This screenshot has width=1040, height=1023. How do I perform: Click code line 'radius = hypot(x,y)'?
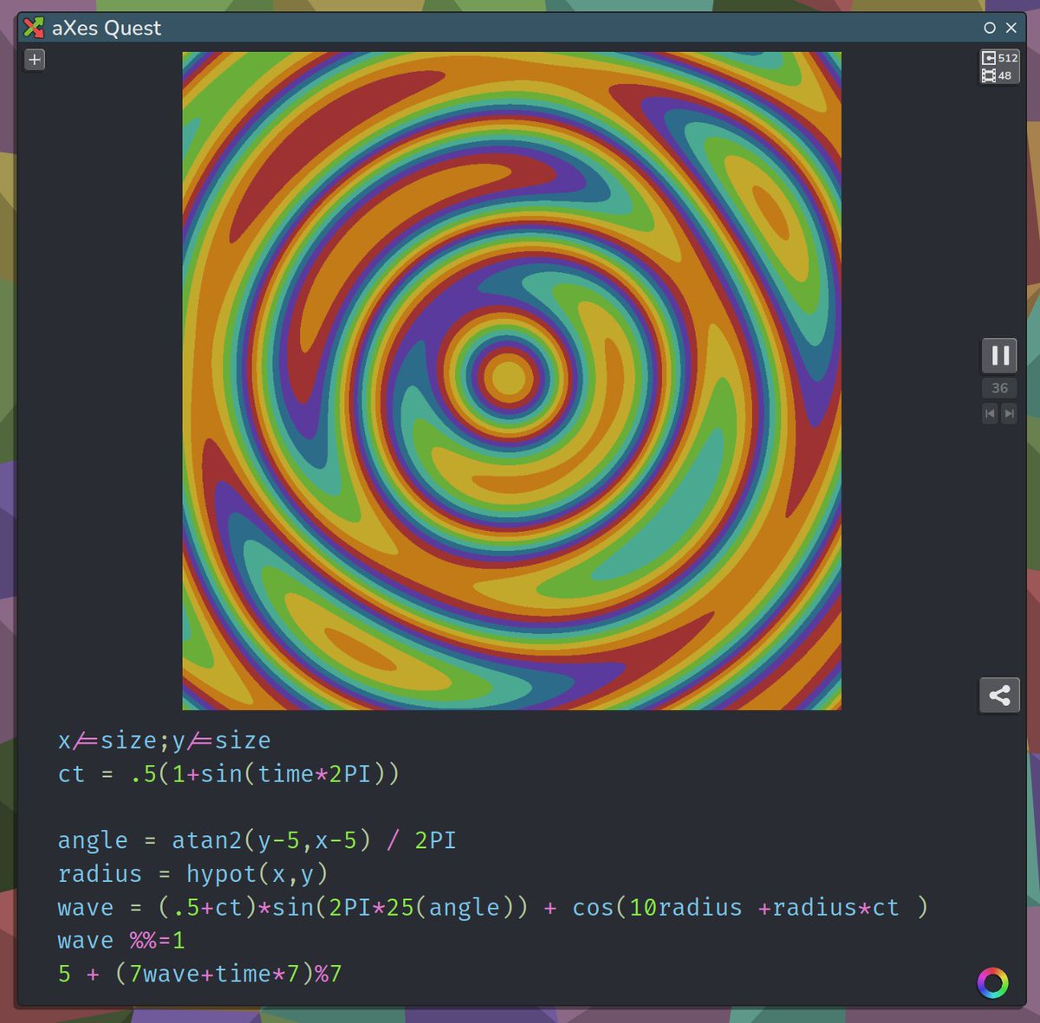193,874
